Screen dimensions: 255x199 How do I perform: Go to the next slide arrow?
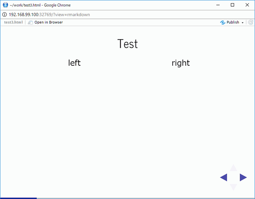(x=243, y=177)
